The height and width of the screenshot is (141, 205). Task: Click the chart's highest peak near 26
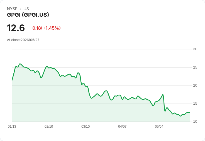click(20, 64)
